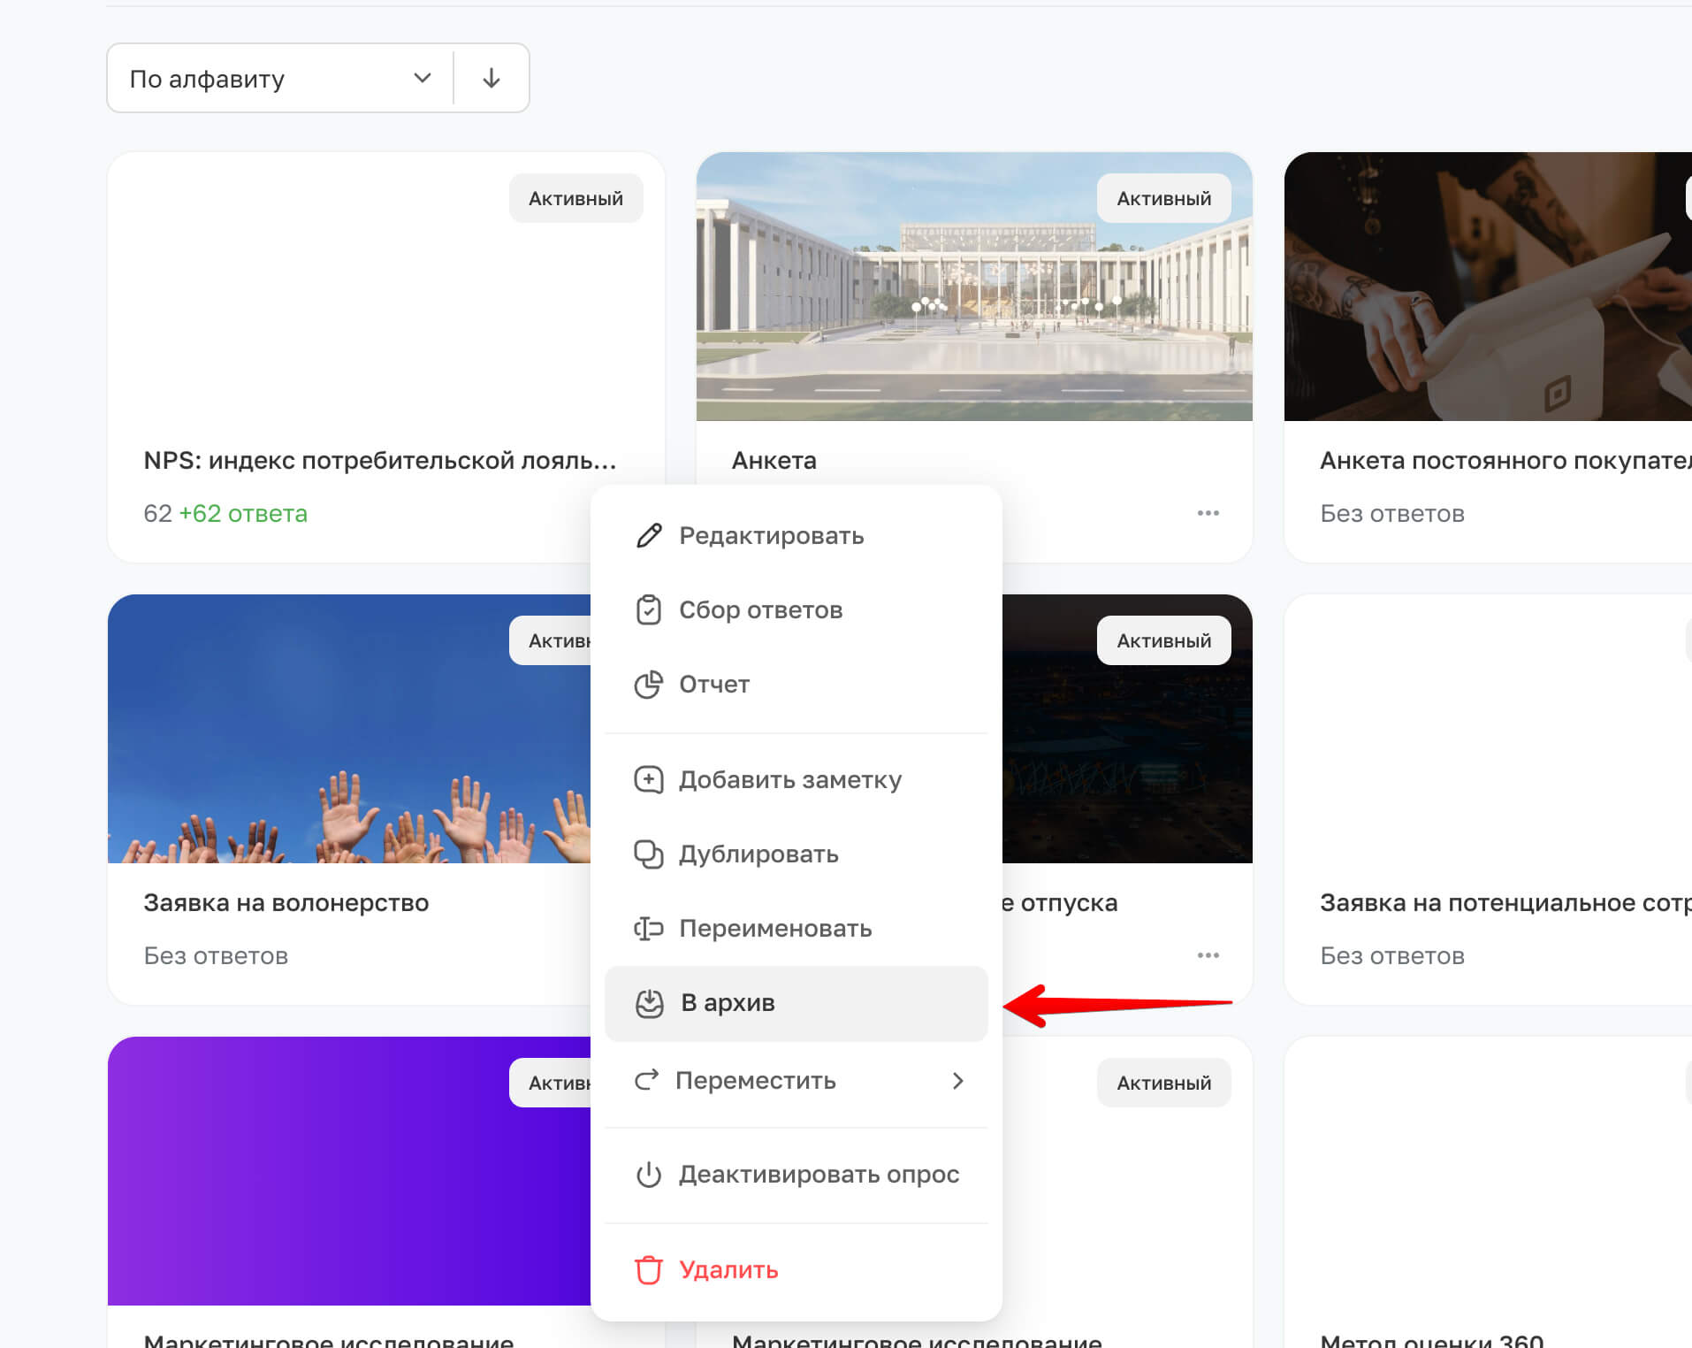Viewport: 1692px width, 1348px height.
Task: Click 'Без ответов' under Заявка на волонерство
Action: pyautogui.click(x=216, y=955)
